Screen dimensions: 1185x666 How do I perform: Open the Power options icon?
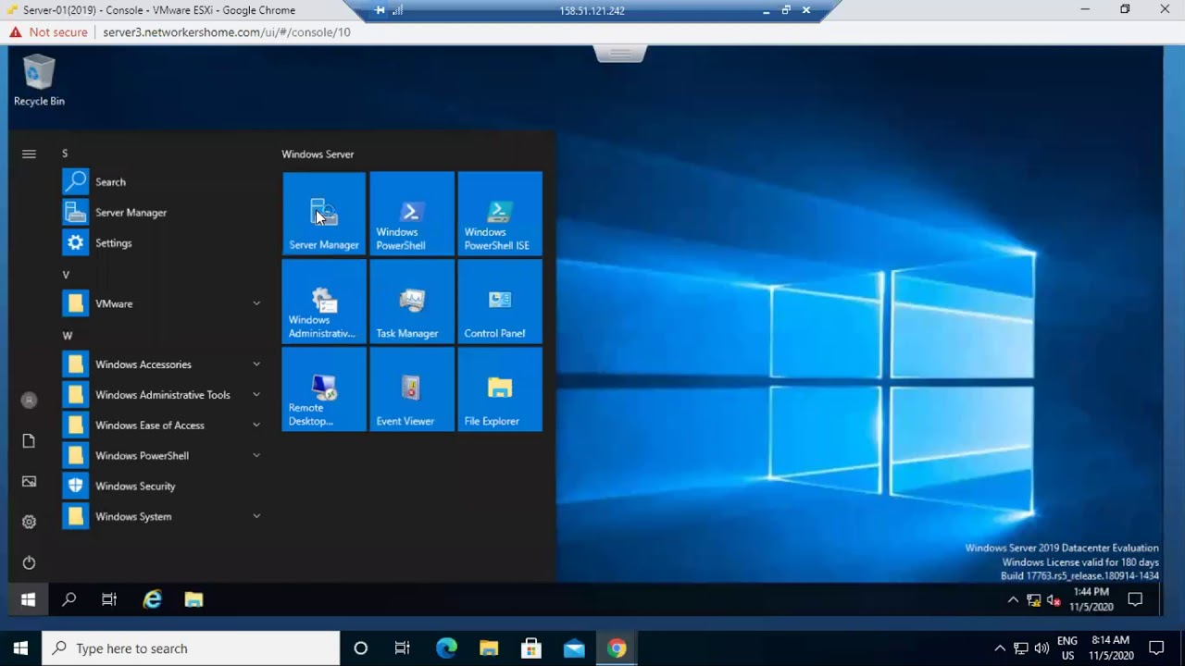29,563
